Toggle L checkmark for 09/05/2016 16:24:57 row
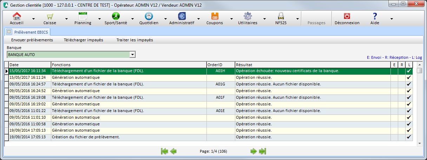 tap(409, 84)
